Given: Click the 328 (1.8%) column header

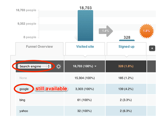Looking at the screenshot, I should tap(126, 66).
